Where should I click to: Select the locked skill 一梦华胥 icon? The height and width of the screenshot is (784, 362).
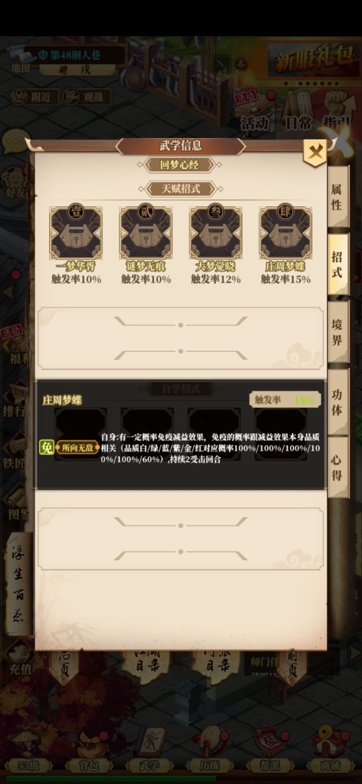(x=76, y=232)
